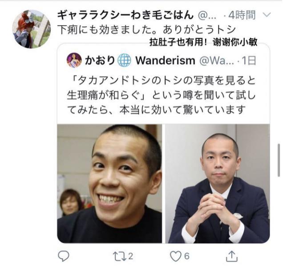The width and height of the screenshot is (283, 270).
Task: Expand the tweet options chevron
Action: pos(267,15)
